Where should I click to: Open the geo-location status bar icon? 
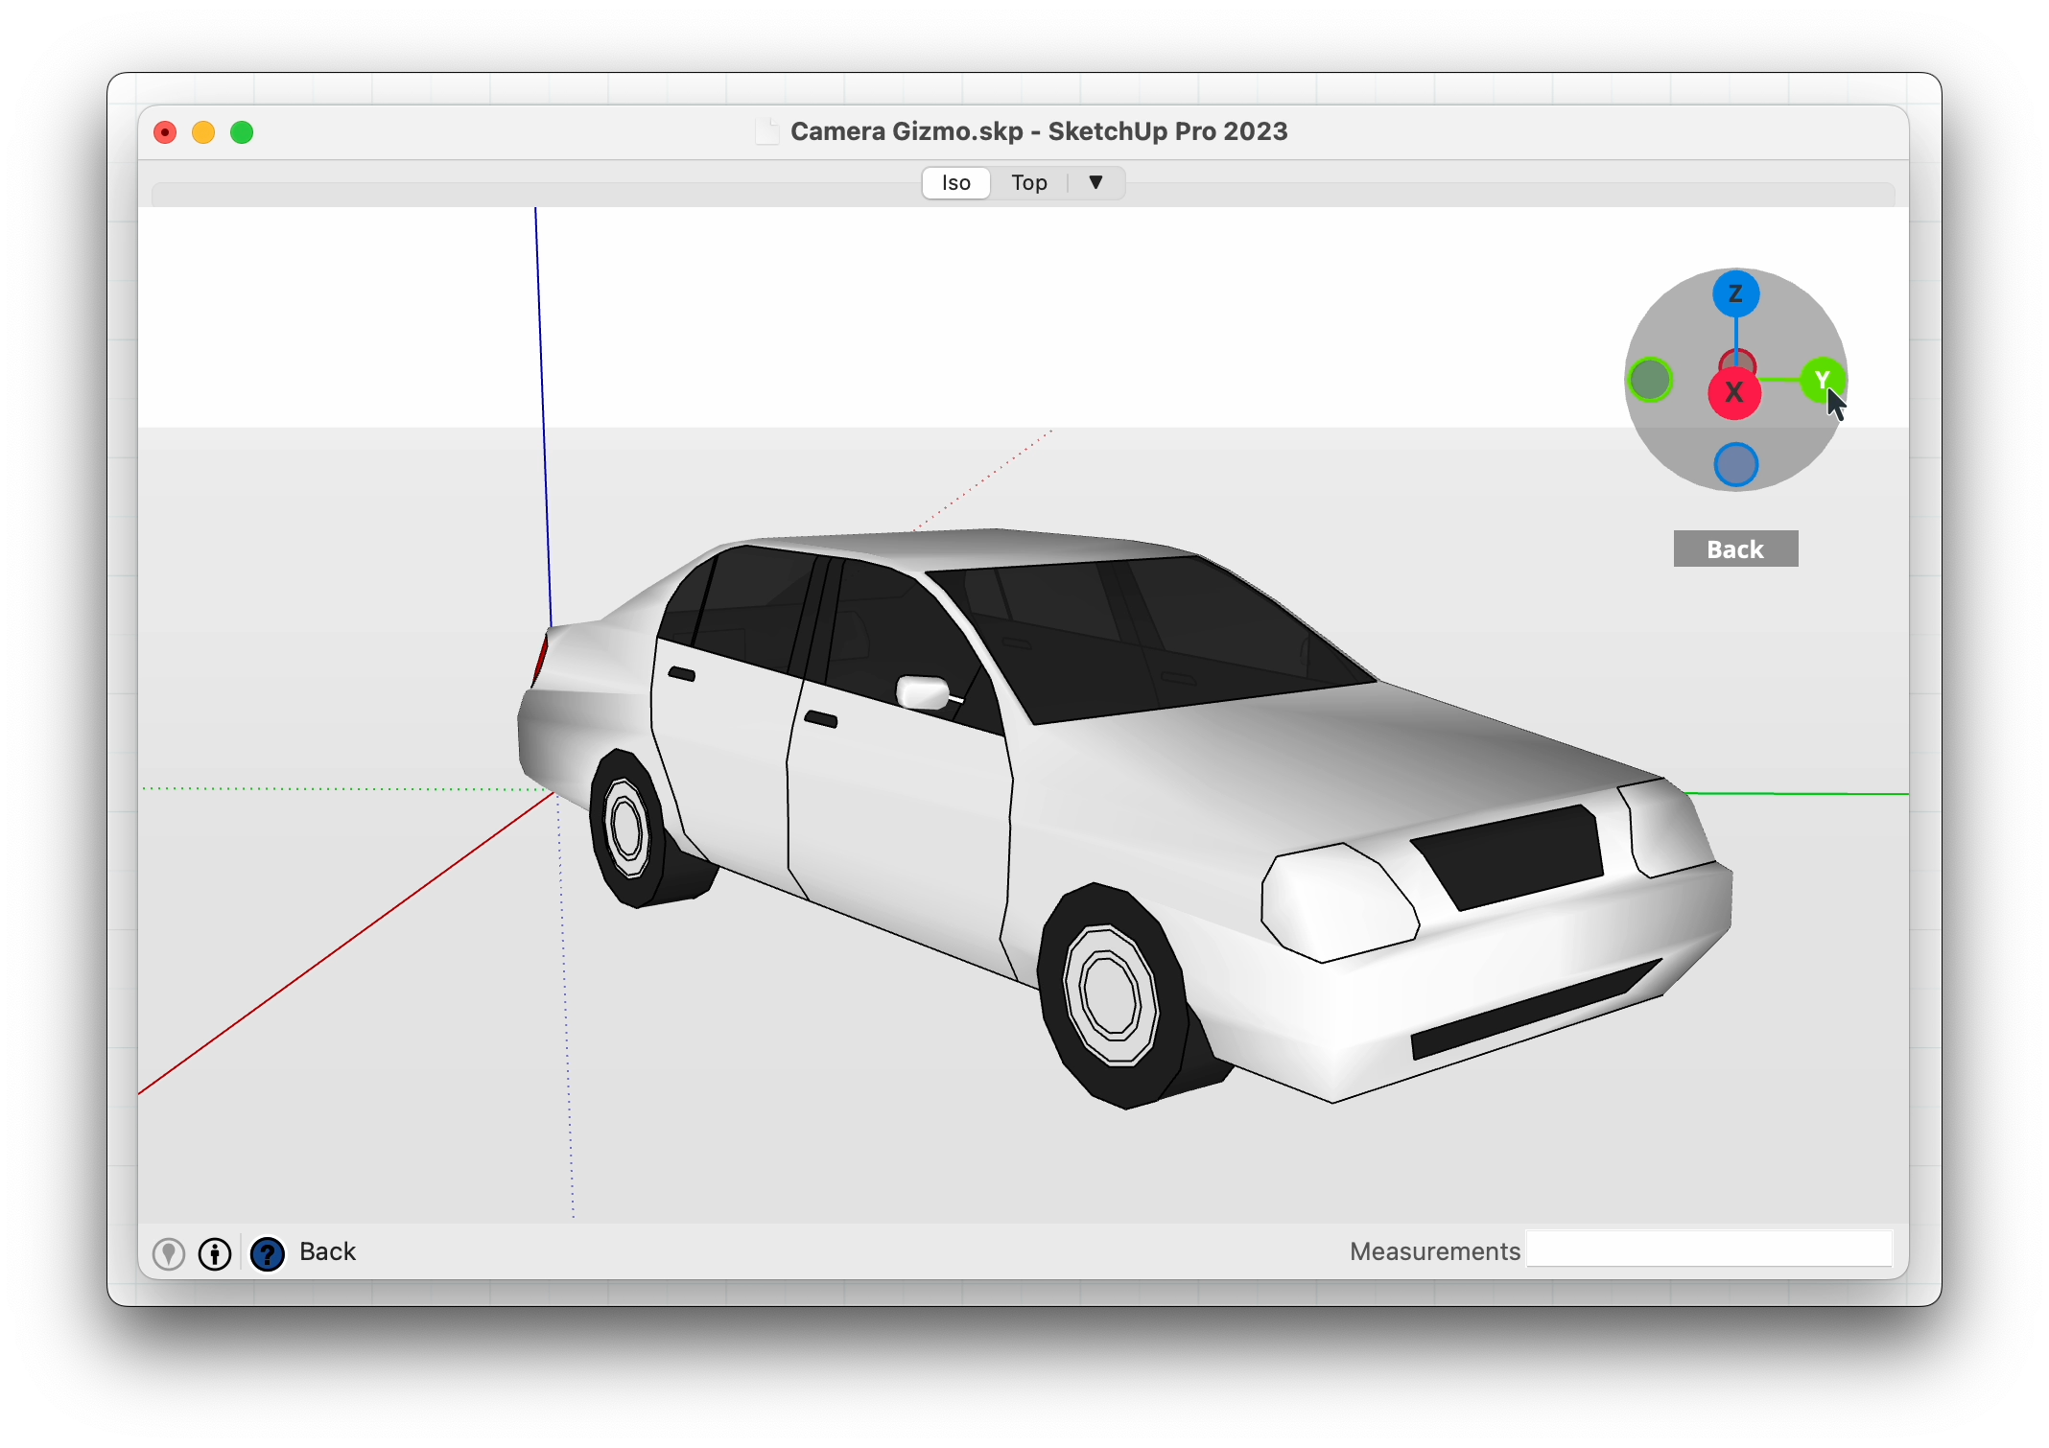(x=169, y=1252)
